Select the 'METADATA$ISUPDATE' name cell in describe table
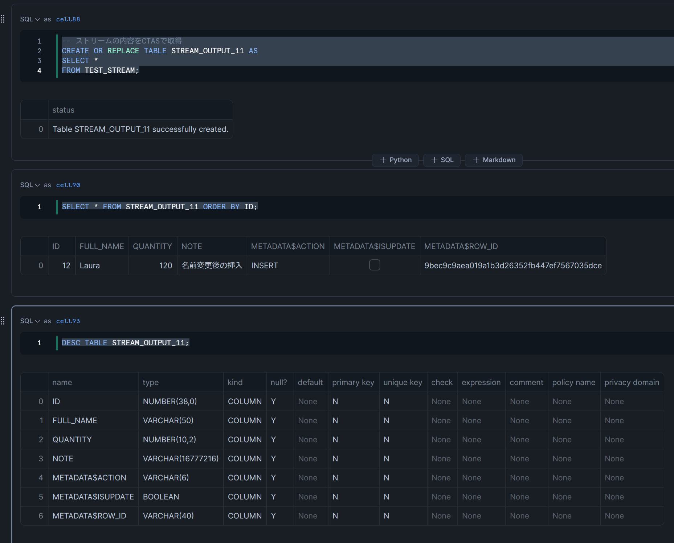Viewport: 674px width, 543px height. pyautogui.click(x=93, y=497)
